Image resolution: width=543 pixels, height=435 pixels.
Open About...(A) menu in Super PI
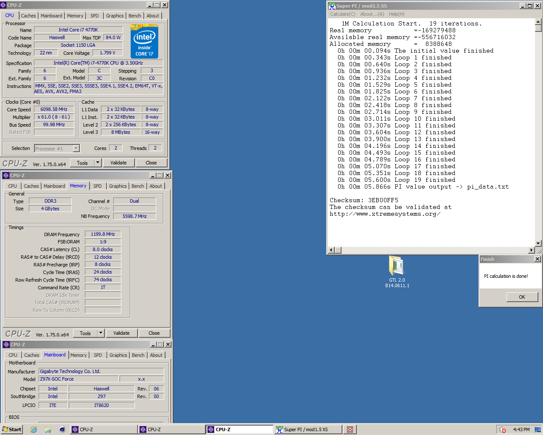[372, 14]
